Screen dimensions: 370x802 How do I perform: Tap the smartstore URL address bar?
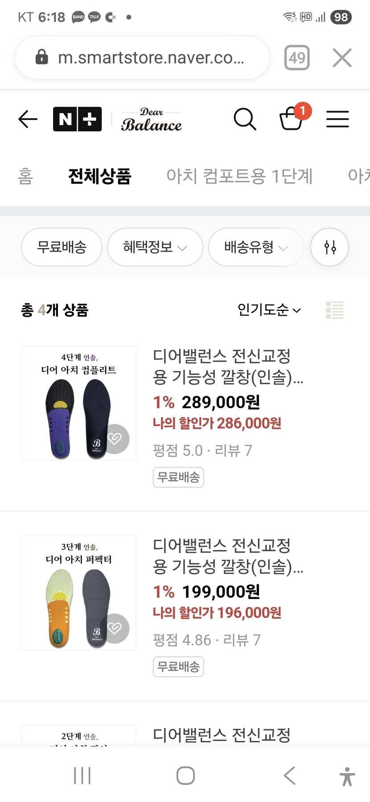[142, 58]
